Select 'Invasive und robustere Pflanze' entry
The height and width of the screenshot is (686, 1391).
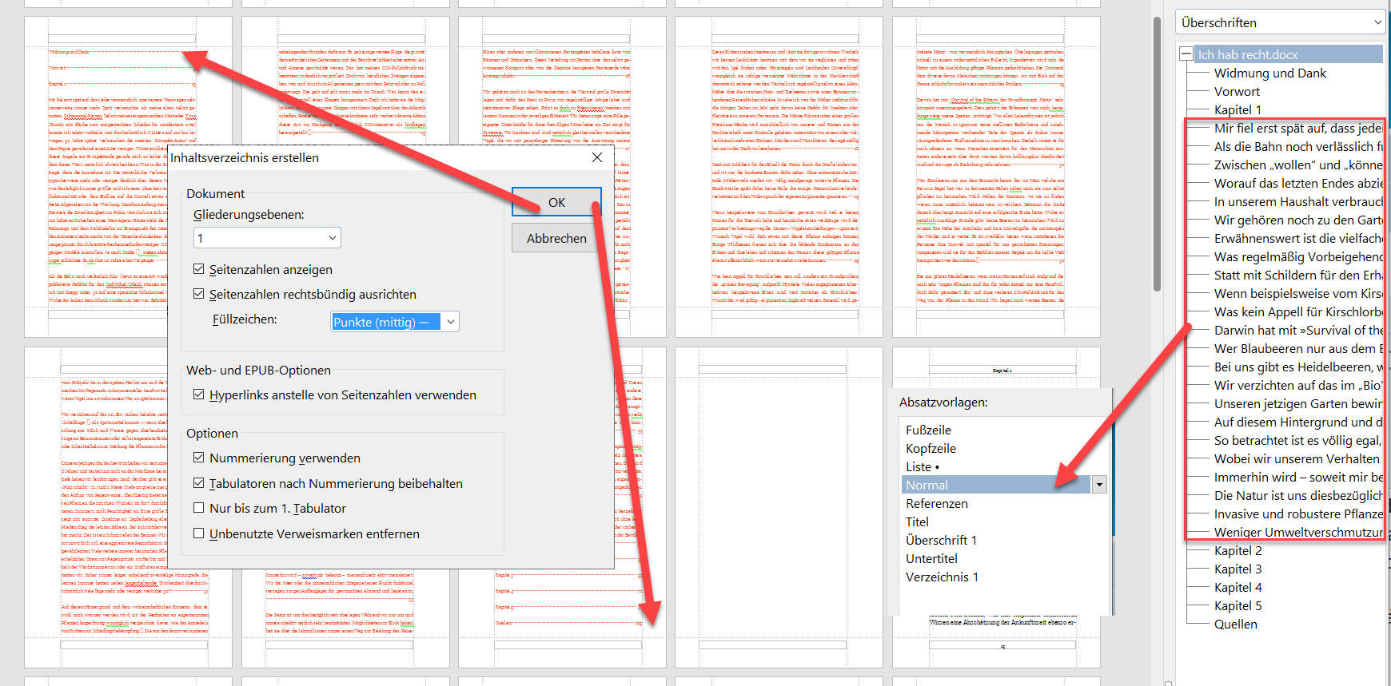(1298, 514)
